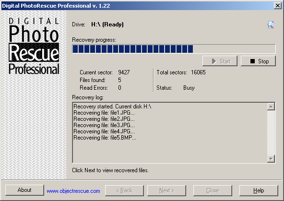
Task: Click the log scrollbar down arrow
Action: 271,159
